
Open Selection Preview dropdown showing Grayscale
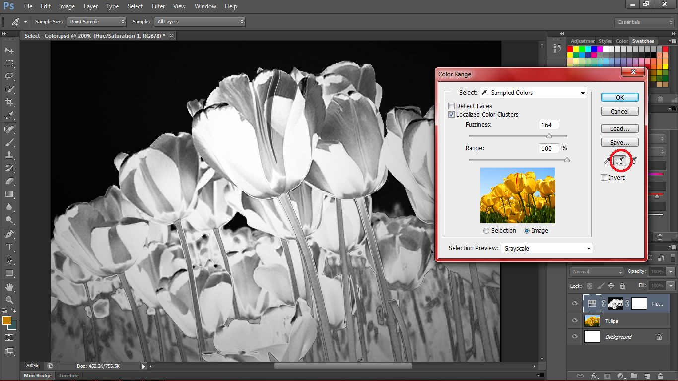(x=546, y=248)
